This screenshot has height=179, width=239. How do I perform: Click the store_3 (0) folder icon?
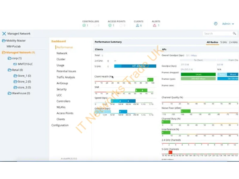point(16,87)
